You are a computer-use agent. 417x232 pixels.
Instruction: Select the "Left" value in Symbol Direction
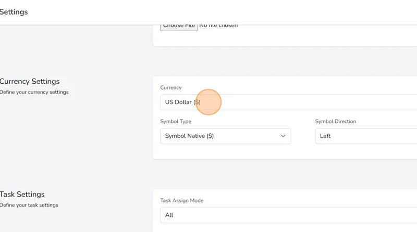[325, 136]
